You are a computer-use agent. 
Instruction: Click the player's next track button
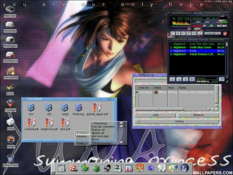[194, 33]
